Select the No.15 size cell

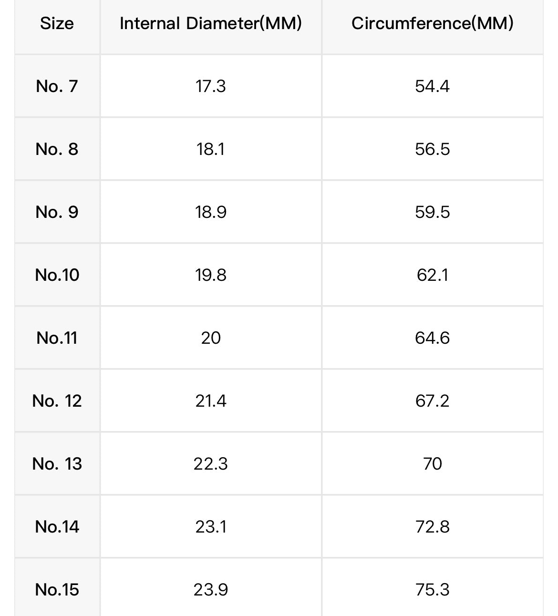pyautogui.click(x=57, y=590)
